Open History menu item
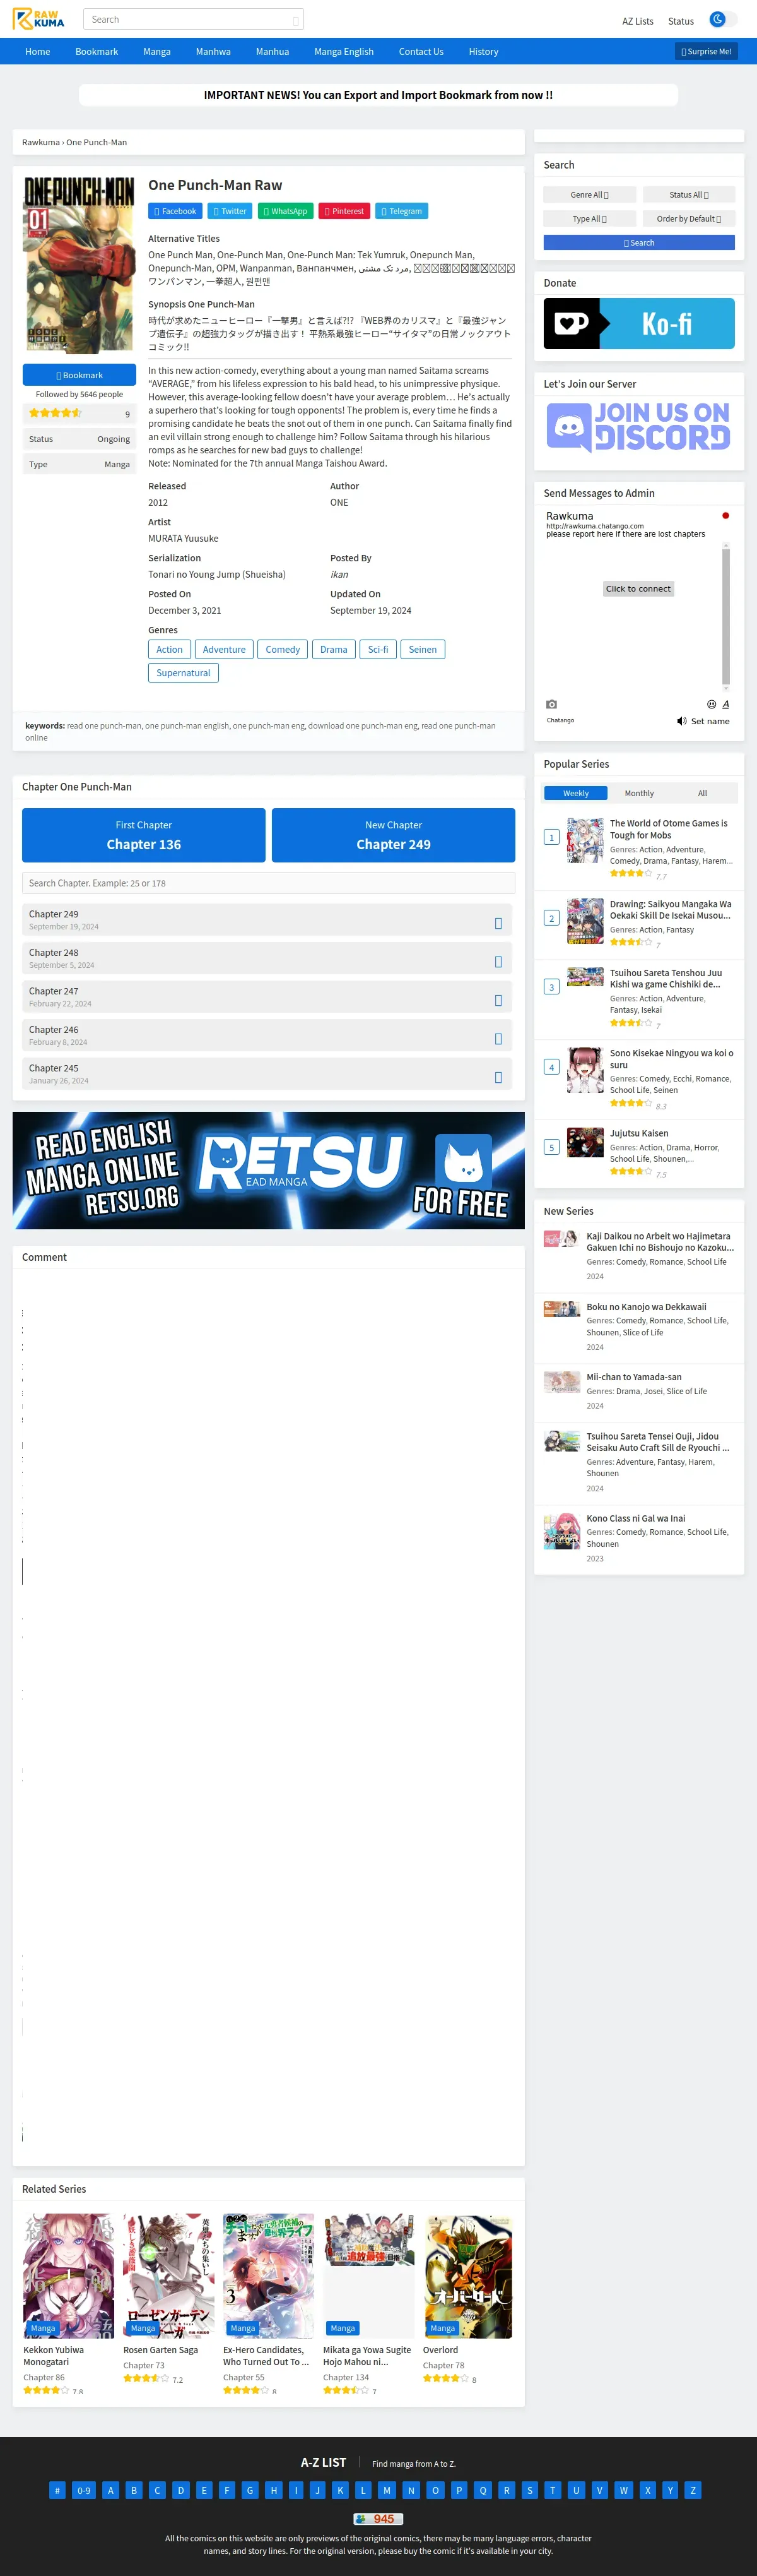Screen dimensions: 757x2576 coord(483,52)
